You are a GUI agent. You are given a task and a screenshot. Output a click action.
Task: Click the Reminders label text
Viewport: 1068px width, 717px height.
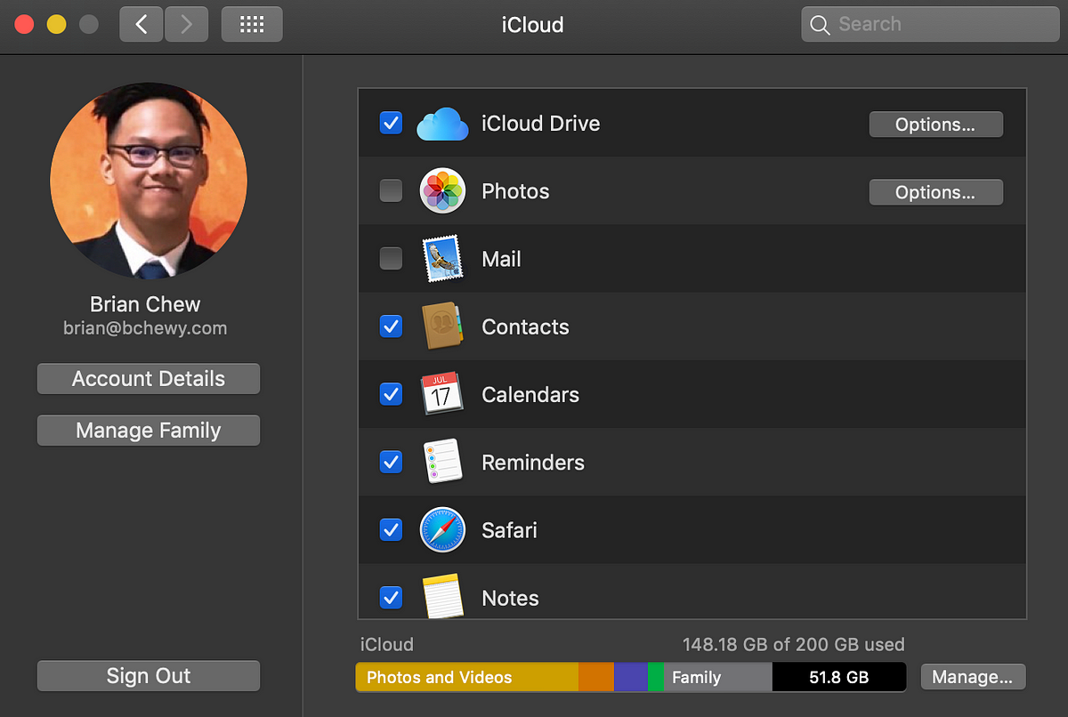(x=533, y=462)
